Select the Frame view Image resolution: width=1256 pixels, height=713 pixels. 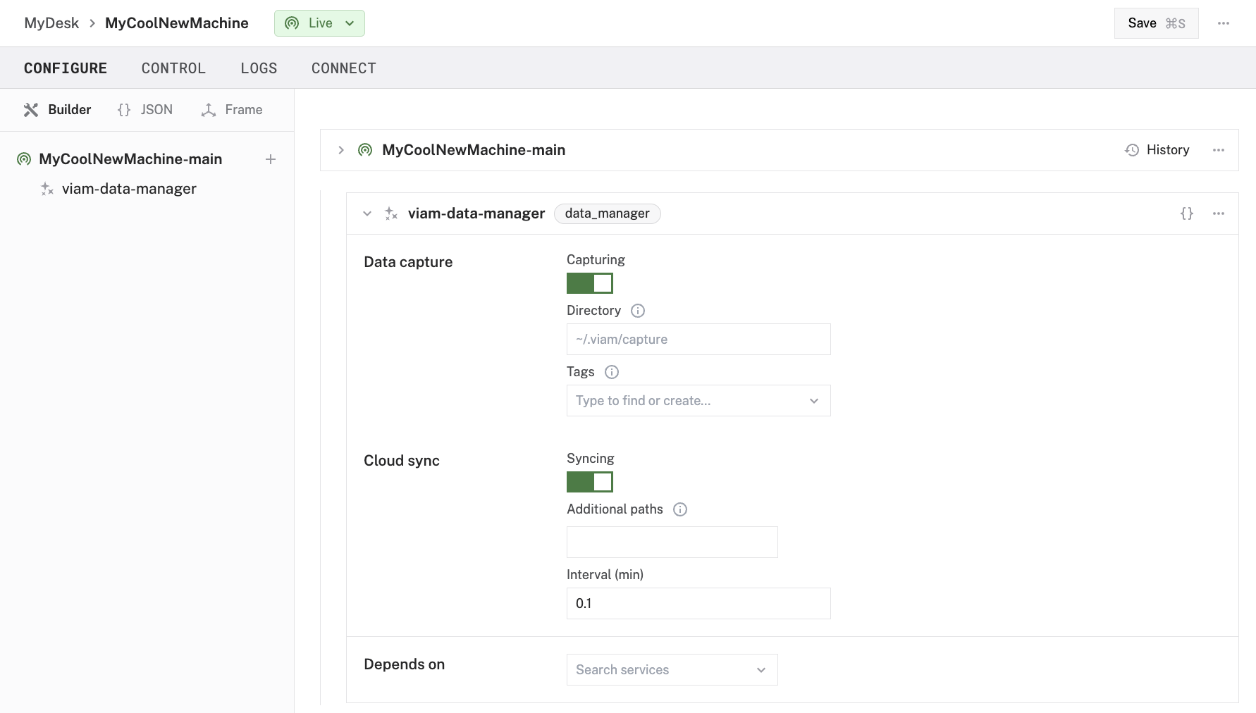pyautogui.click(x=232, y=110)
